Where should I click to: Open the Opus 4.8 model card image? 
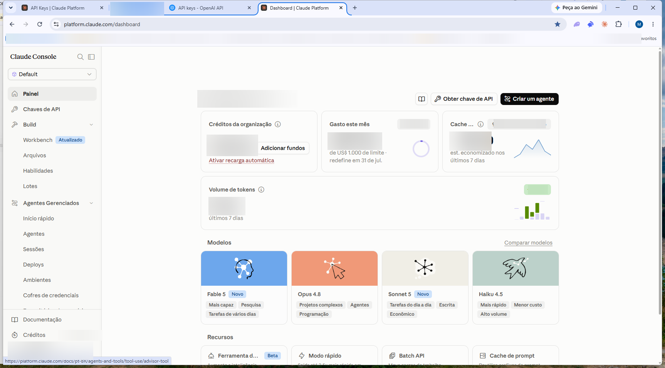334,268
